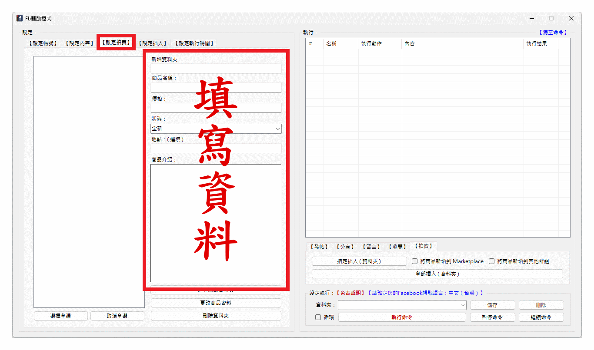This screenshot has height=350, width=594.
Task: Enable 將商品新增到 Marketplace checkbox
Action: pyautogui.click(x=414, y=261)
